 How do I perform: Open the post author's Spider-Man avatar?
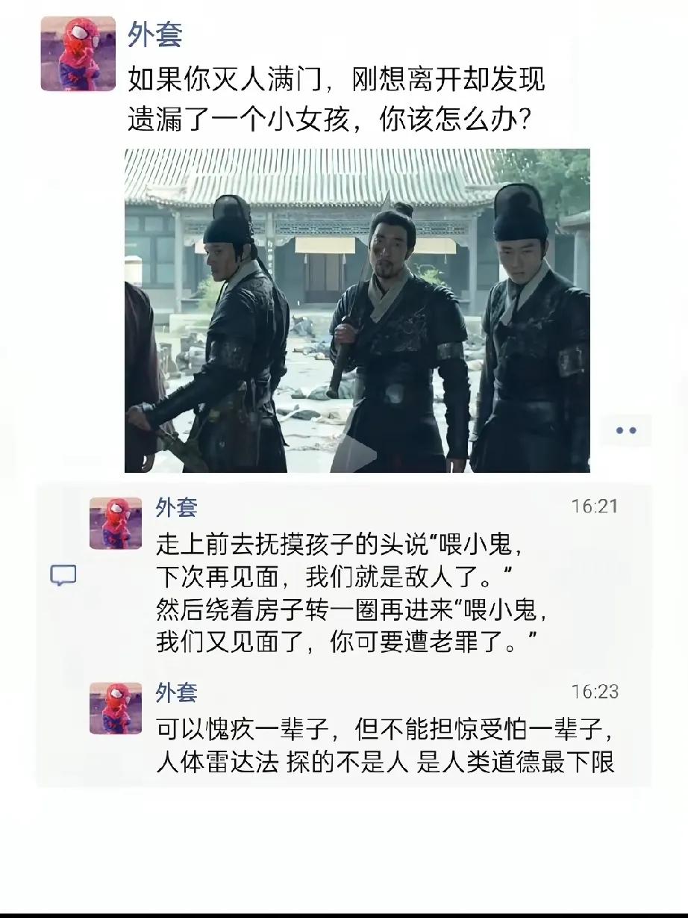pyautogui.click(x=78, y=54)
